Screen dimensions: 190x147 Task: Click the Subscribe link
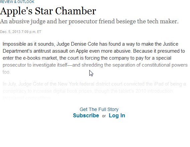coord(86,115)
